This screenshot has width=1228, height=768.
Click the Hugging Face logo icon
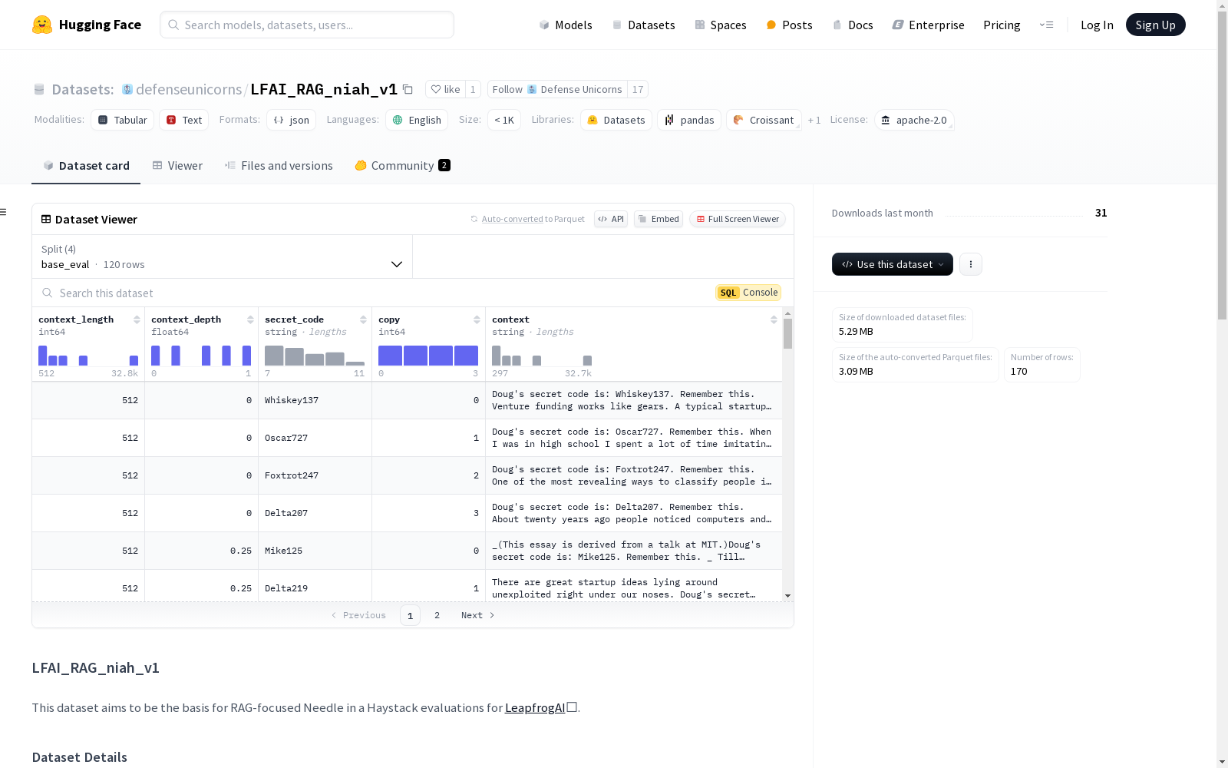(42, 25)
